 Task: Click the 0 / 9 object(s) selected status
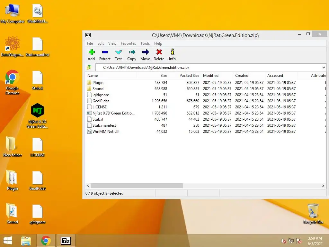104,193
